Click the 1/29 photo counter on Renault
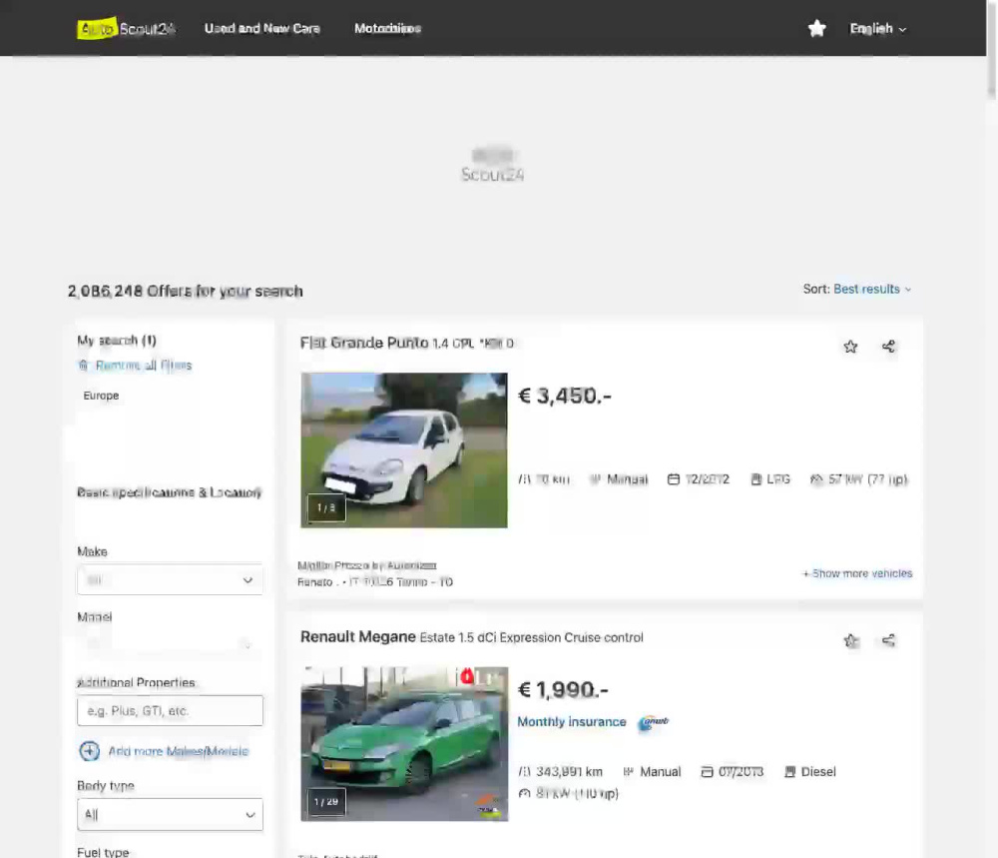This screenshot has width=998, height=858. point(326,801)
